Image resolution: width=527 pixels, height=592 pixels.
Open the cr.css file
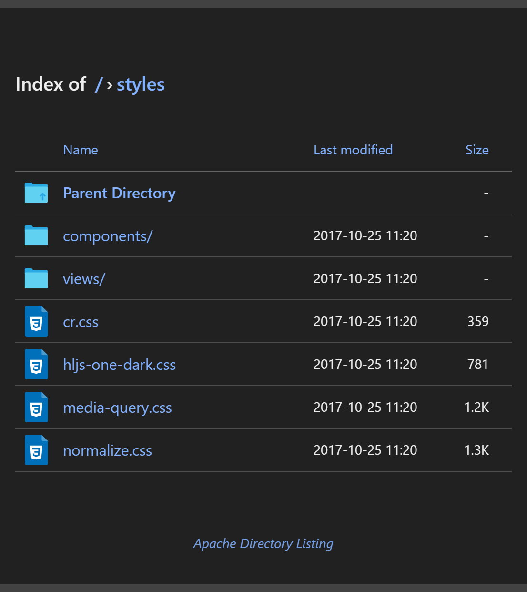pos(81,321)
